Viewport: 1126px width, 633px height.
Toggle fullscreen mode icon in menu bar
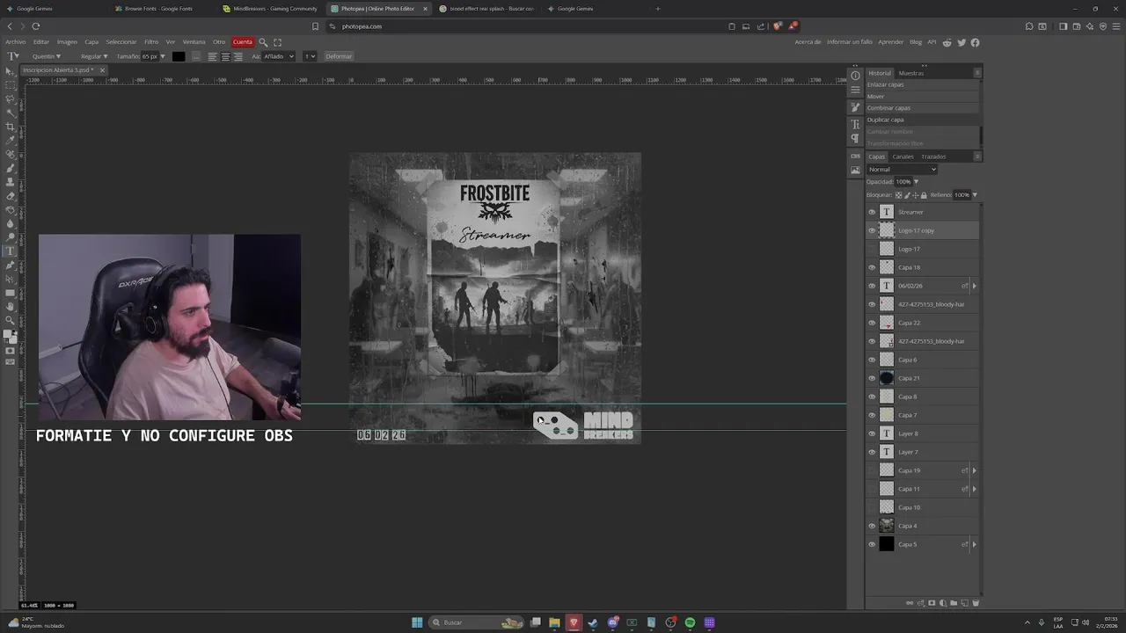coord(278,42)
